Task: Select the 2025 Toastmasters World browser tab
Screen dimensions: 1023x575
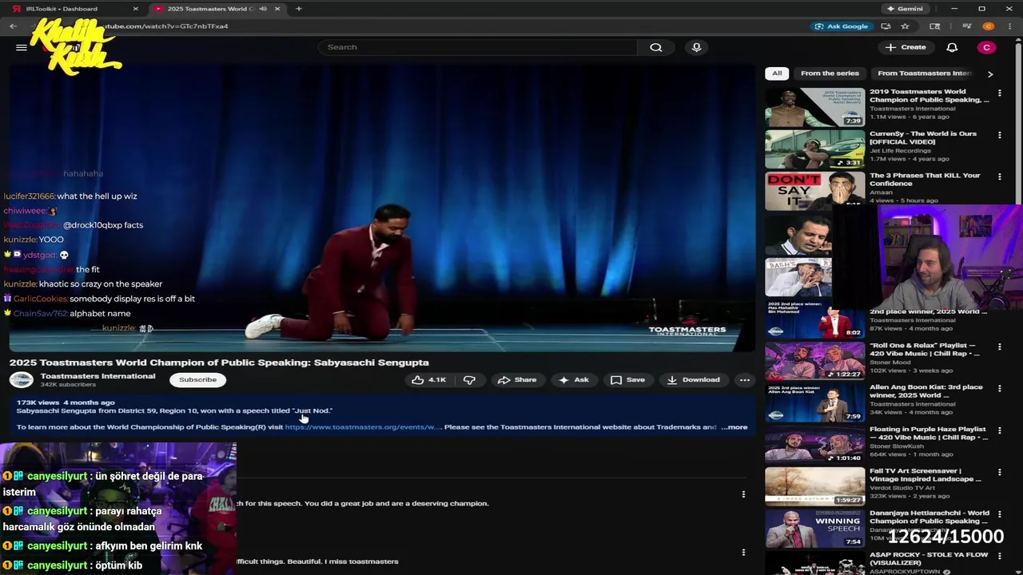Action: (x=216, y=9)
